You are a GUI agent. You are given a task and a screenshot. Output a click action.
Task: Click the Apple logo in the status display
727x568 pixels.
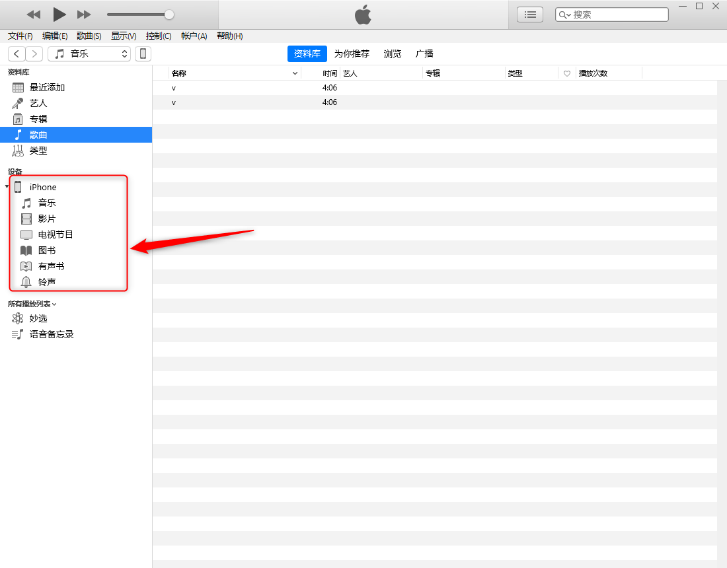click(363, 15)
